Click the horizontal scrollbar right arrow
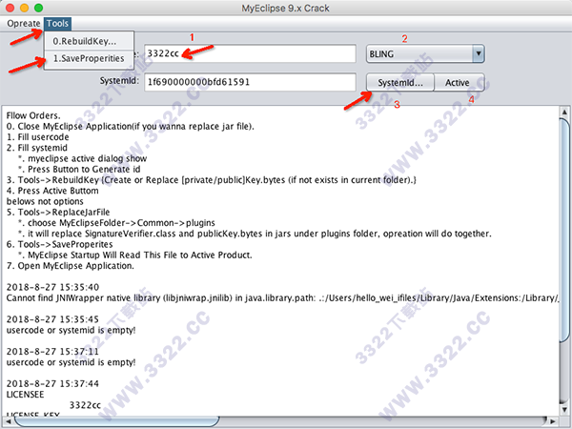Screen dimensions: 572x429 click(x=553, y=421)
